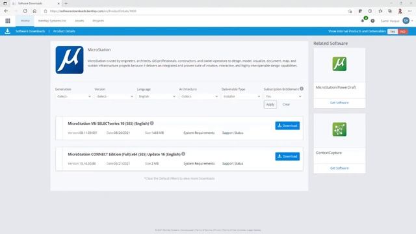Open Support Status for CONNECT Edition
This screenshot has height=234, width=416.
pos(233,163)
